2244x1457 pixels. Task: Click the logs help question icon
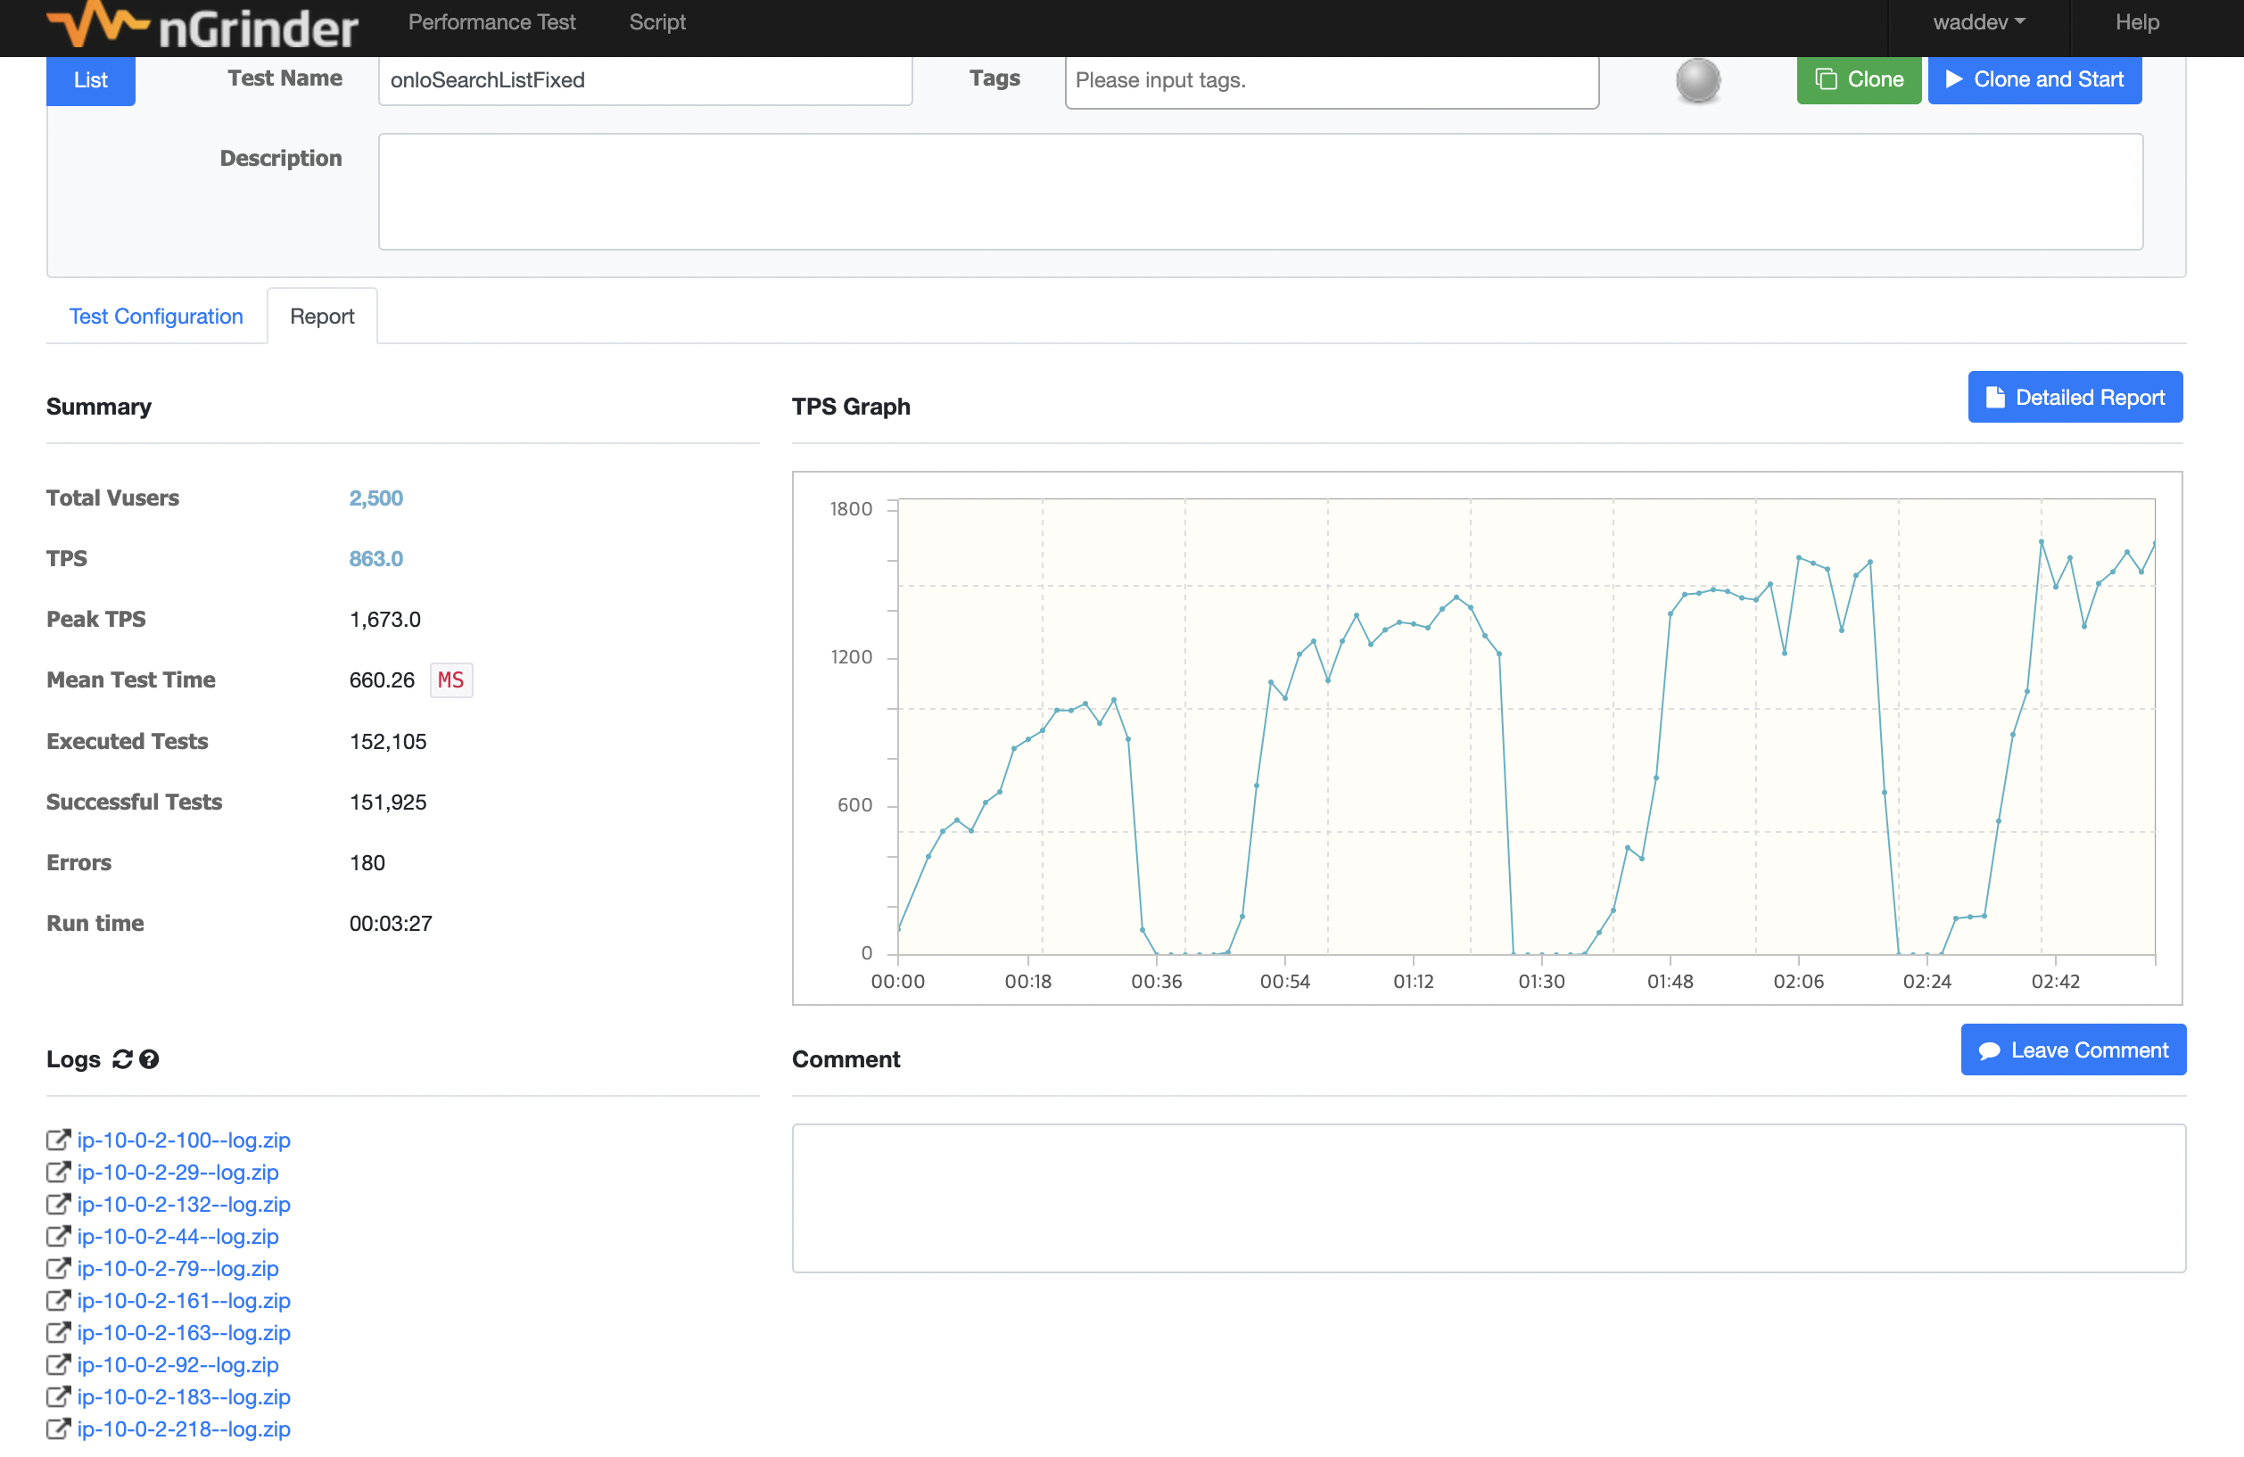point(149,1059)
